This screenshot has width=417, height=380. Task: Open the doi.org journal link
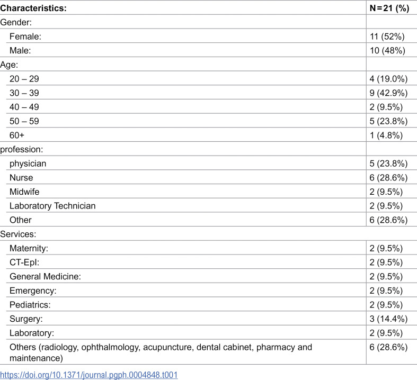click(89, 375)
